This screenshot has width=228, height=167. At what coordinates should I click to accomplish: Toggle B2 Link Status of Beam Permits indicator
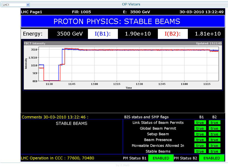[x=214, y=122]
